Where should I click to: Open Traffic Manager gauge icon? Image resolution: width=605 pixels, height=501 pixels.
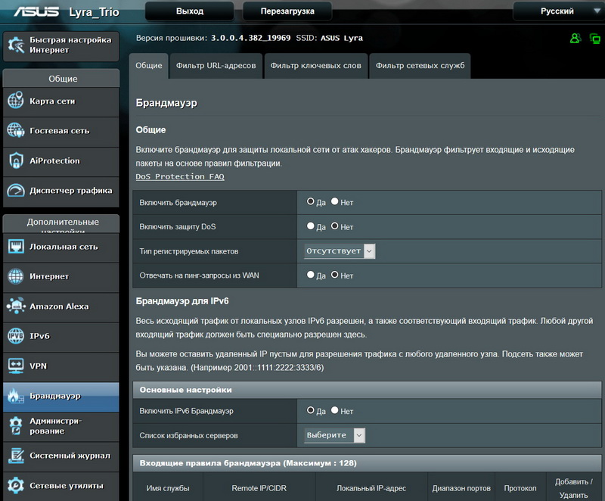16,191
